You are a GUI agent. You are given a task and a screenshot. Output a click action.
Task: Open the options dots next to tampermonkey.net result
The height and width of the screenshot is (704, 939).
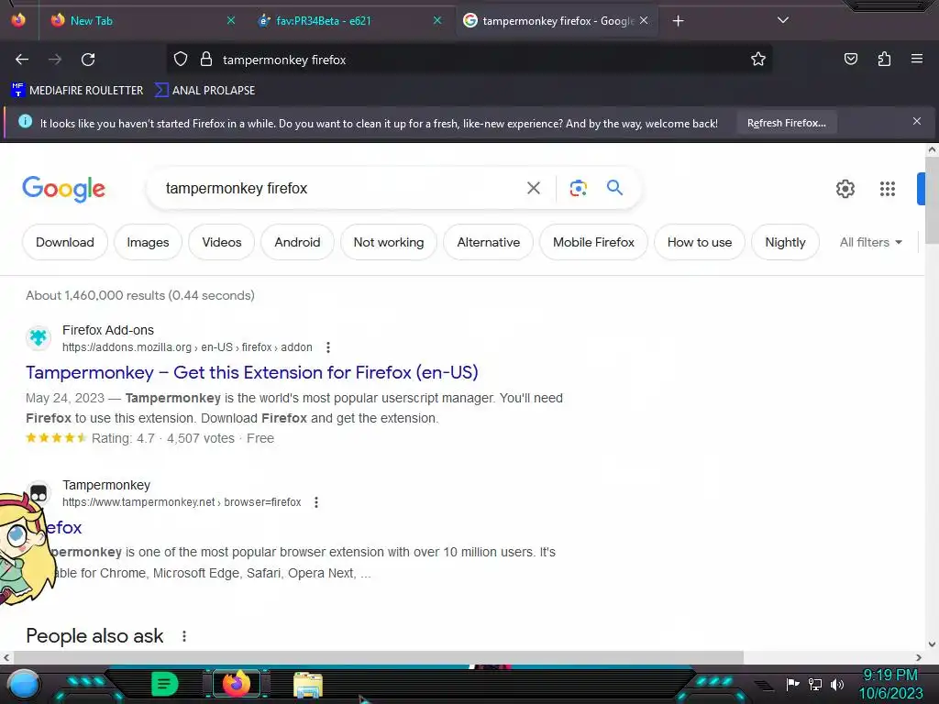coord(316,502)
